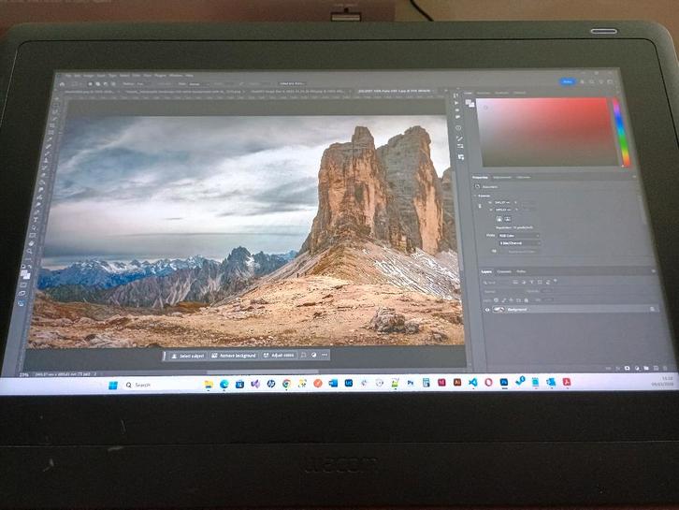This screenshot has width=679, height=510.
Task: Toggle width-height link in Properties
Action: (x=480, y=206)
